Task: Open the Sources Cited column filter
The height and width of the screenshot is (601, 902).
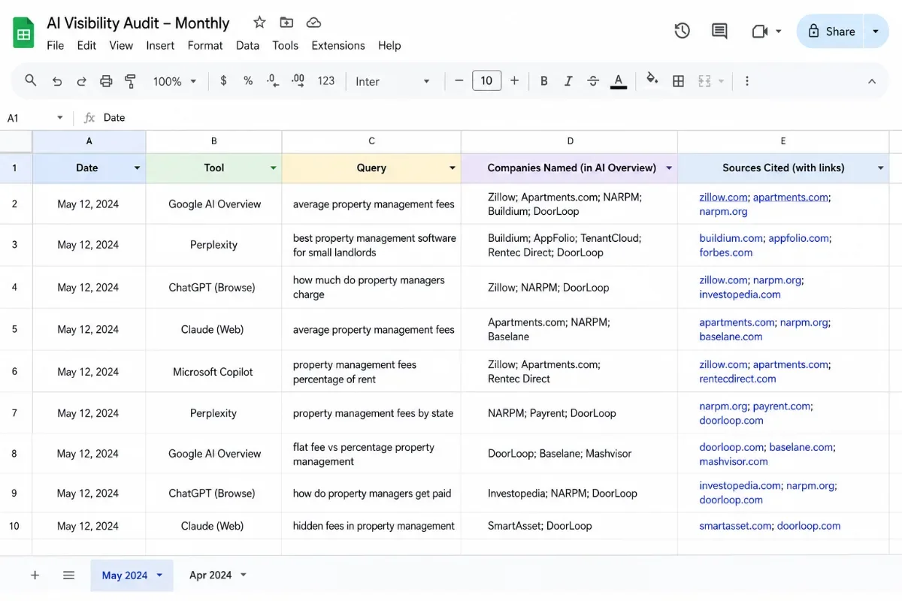Action: point(880,168)
